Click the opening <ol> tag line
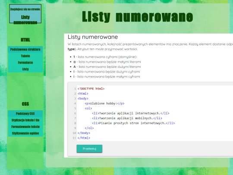 click(88, 108)
